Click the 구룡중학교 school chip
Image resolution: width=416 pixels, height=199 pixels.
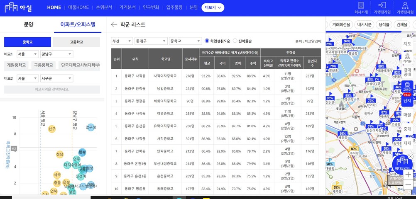[44, 65]
